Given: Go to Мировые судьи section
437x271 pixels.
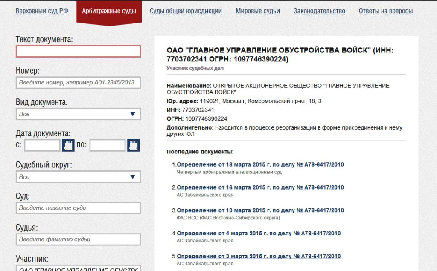Looking at the screenshot, I should coord(258,11).
